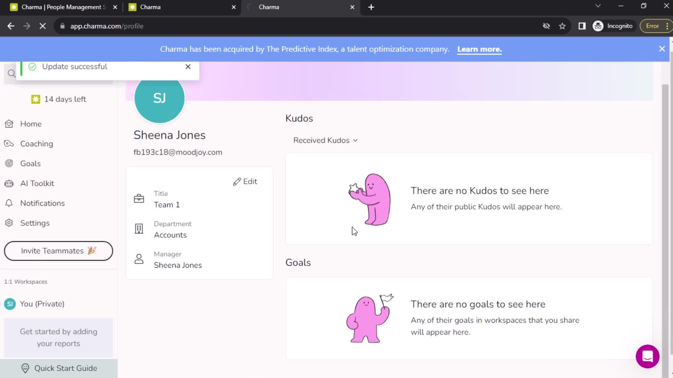Open the Learn more acquisition link
The height and width of the screenshot is (378, 673).
tap(479, 49)
